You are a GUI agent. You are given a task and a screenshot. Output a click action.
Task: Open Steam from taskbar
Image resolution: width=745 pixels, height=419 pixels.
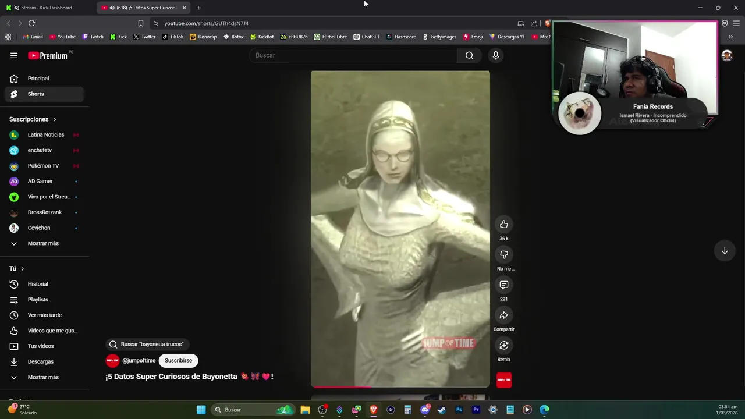442,410
